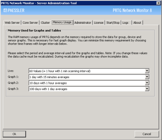The width and height of the screenshot is (162, 140).
Task: Confirm settings with the Ok button
Action: pyautogui.click(x=14, y=134)
